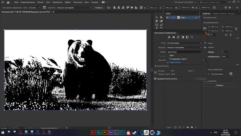Click vertical align center icon
Screen dimensions: 241x136
[x=132, y=8]
